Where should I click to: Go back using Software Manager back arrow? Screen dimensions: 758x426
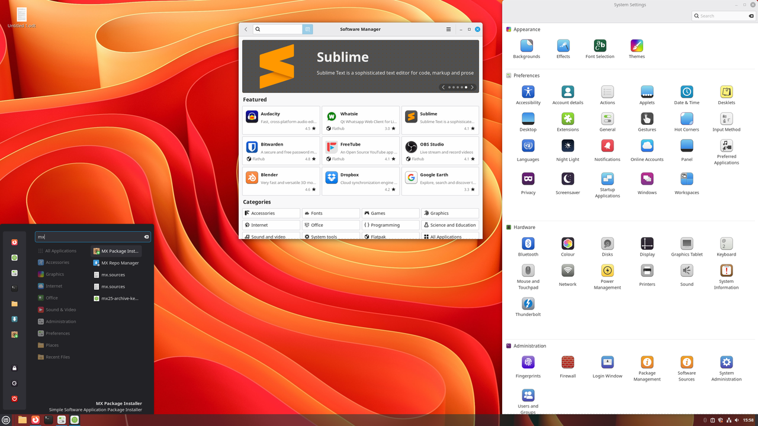point(246,29)
